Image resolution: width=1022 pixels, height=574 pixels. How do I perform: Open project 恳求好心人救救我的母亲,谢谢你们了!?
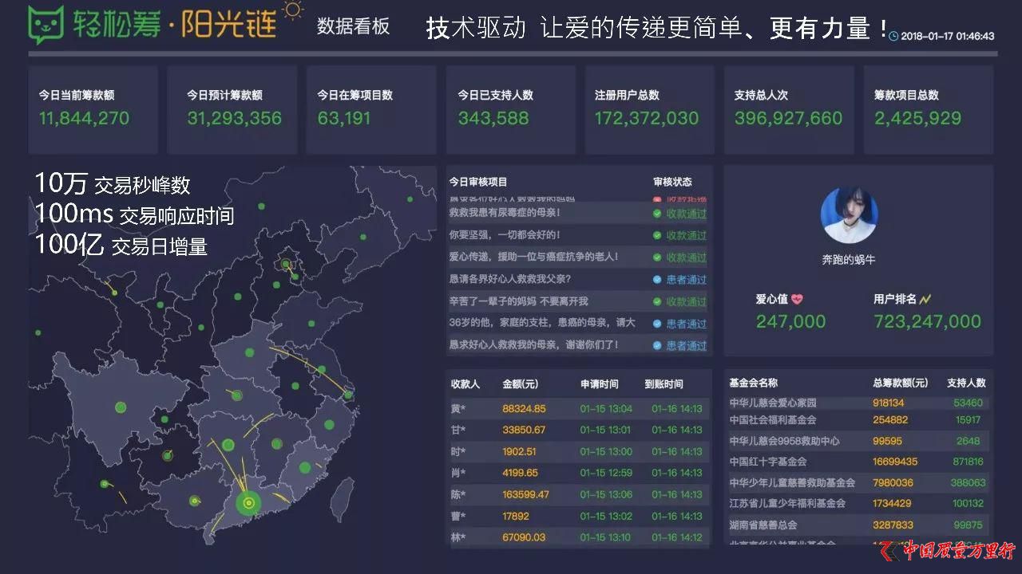coord(534,345)
